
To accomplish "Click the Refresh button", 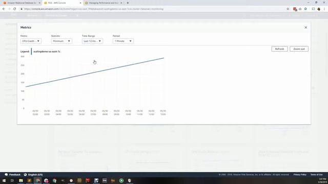I will pyautogui.click(x=279, y=49).
